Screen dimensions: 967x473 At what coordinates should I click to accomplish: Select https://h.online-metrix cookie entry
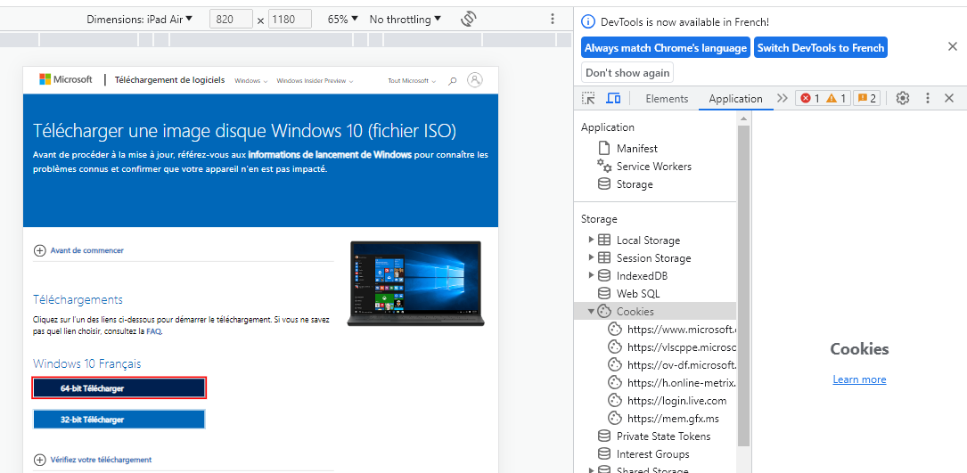pyautogui.click(x=673, y=383)
